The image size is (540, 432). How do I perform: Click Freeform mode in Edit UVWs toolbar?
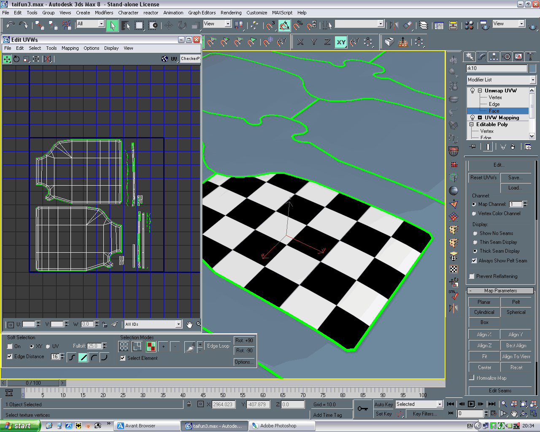tap(36, 59)
